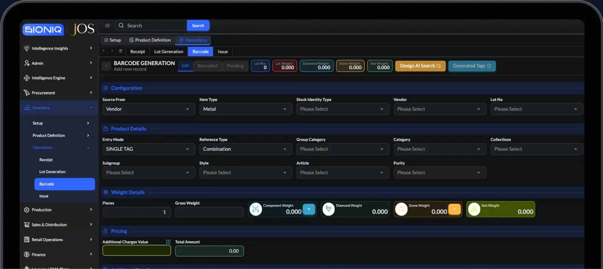The image size is (603, 269).
Task: Click the Product Details section icon
Action: [106, 128]
